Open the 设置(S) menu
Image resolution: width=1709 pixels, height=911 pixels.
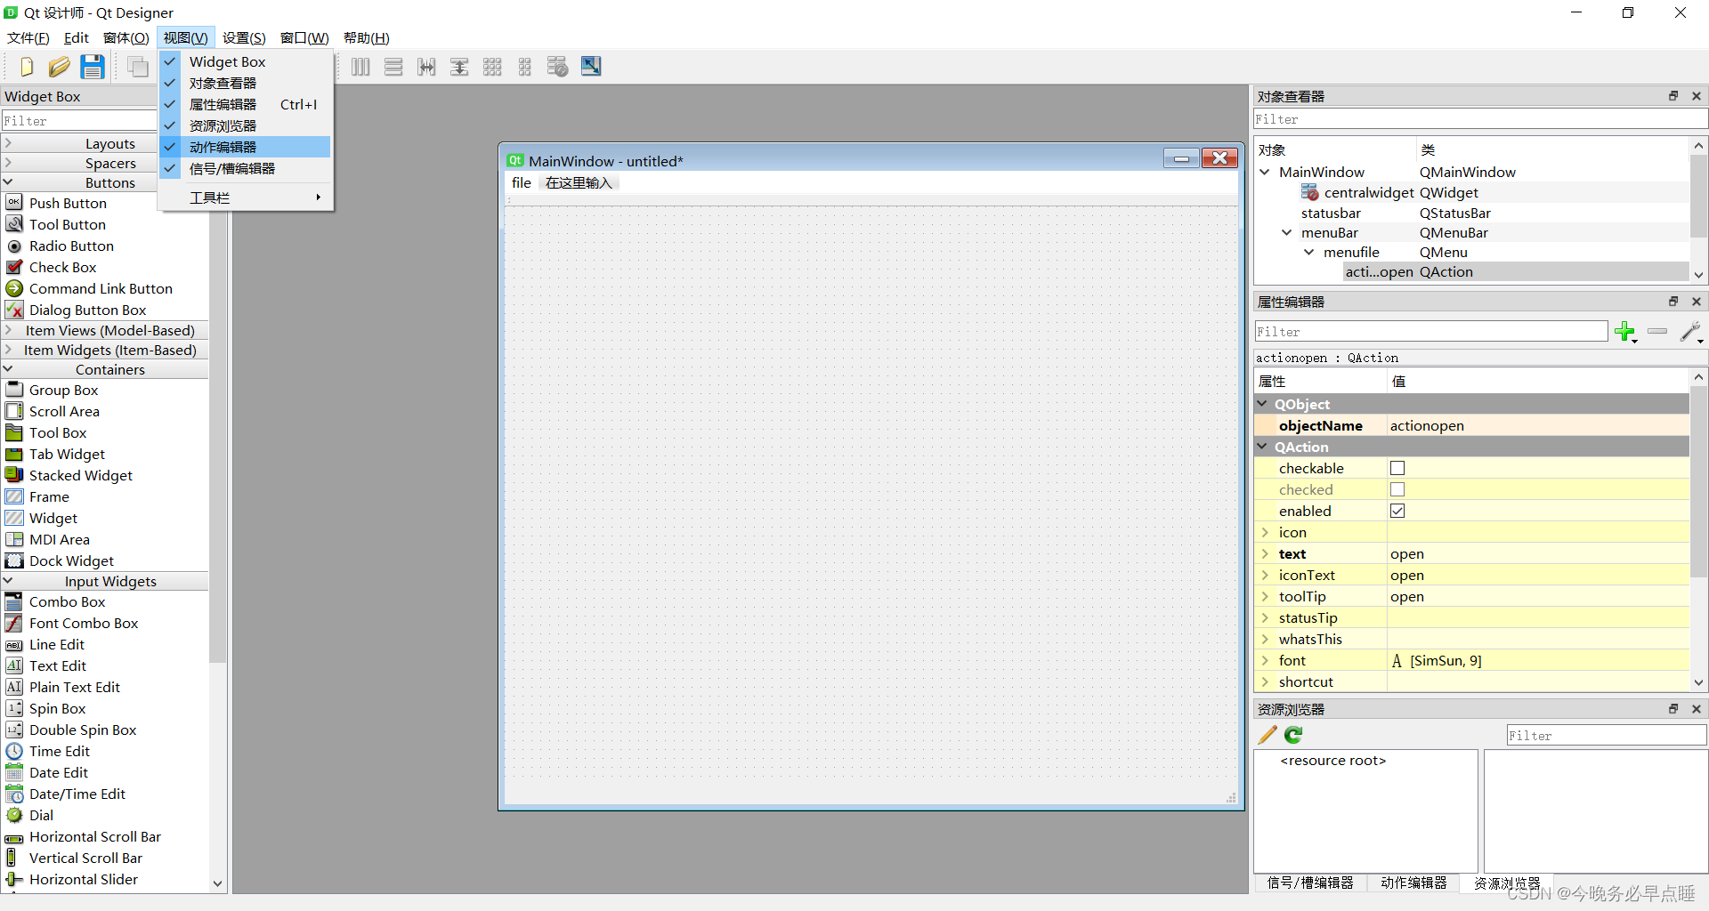coord(244,37)
